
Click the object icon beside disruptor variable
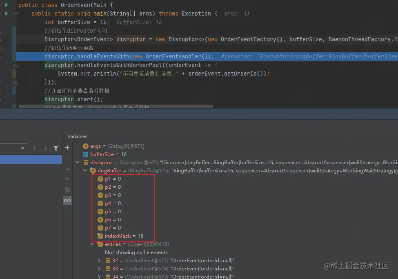[86, 162]
